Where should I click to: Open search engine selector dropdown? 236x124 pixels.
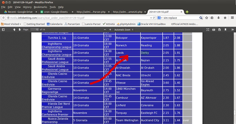pos(160,18)
